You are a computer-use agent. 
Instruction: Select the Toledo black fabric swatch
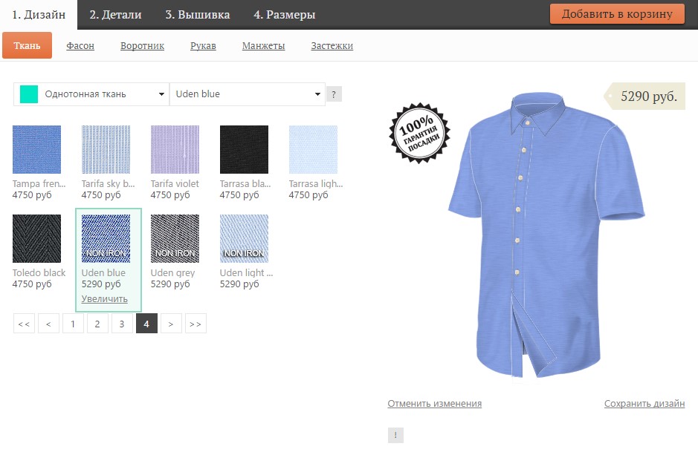coord(37,238)
